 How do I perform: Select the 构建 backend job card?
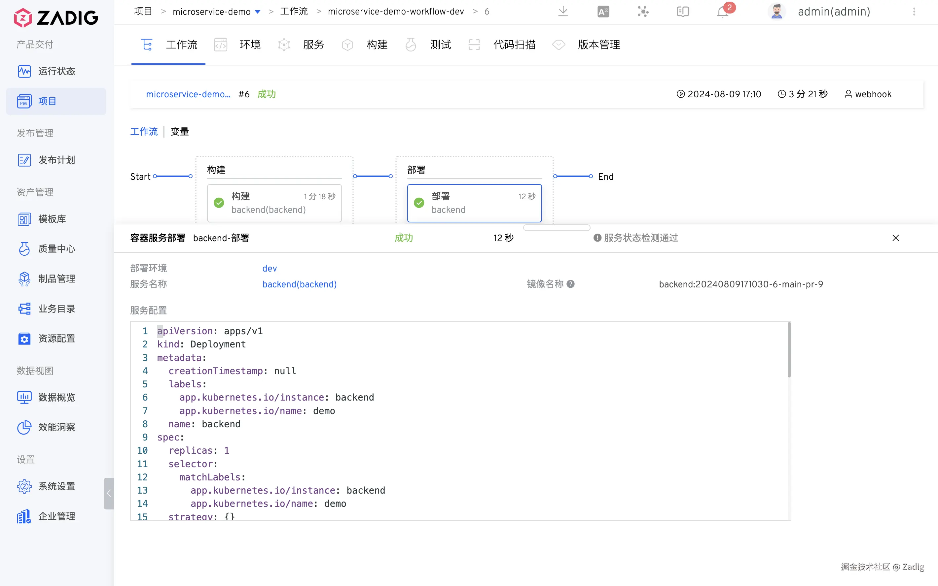tap(274, 203)
